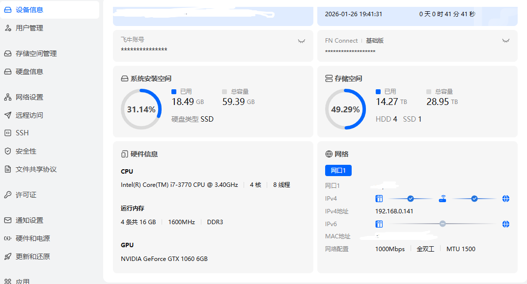The height and width of the screenshot is (284, 527).
Task: Show the masked FN Connect address
Action: 505,41
